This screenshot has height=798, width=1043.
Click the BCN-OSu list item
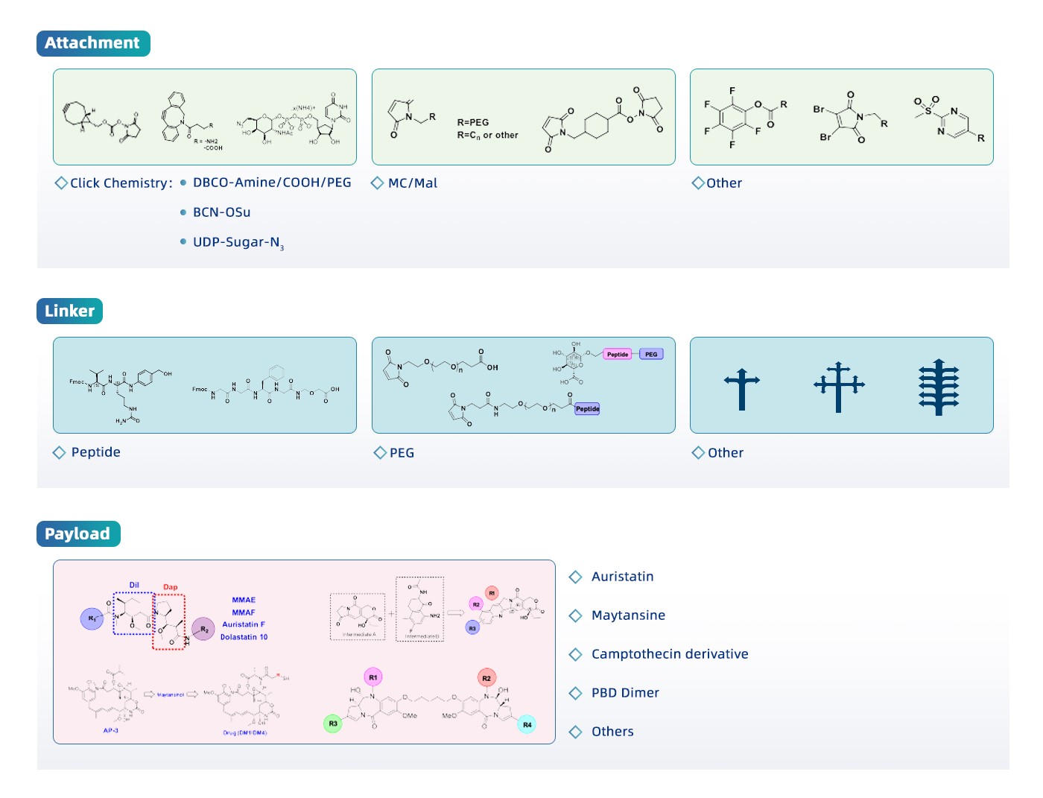(x=221, y=212)
